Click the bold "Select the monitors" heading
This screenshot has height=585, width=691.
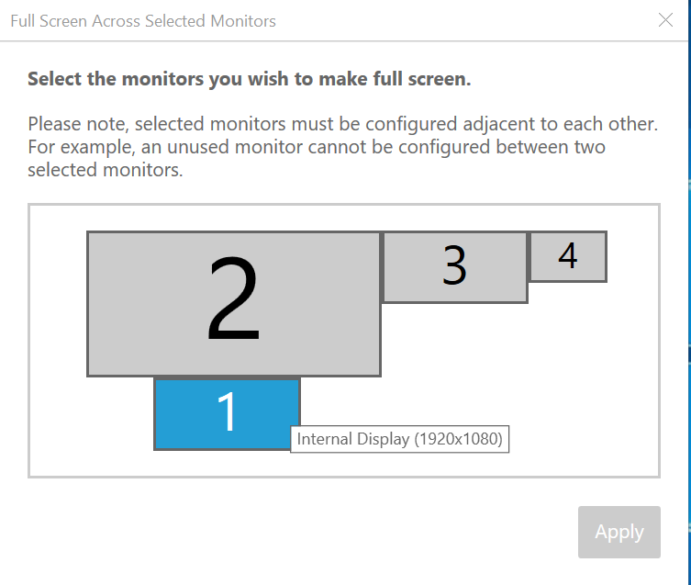tap(249, 79)
